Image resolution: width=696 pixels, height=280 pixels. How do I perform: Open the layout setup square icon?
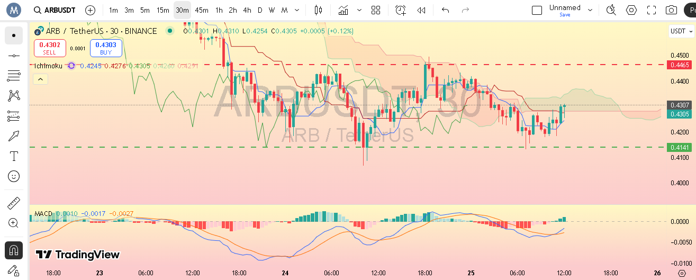pyautogui.click(x=537, y=10)
